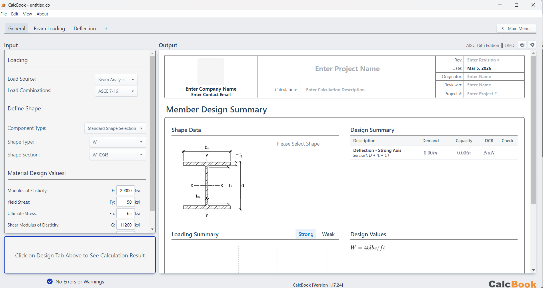
Task: Open the Component Type dropdown
Action: [115, 128]
